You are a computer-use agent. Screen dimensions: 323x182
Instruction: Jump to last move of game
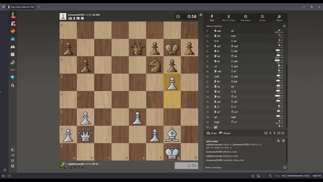[279, 133]
